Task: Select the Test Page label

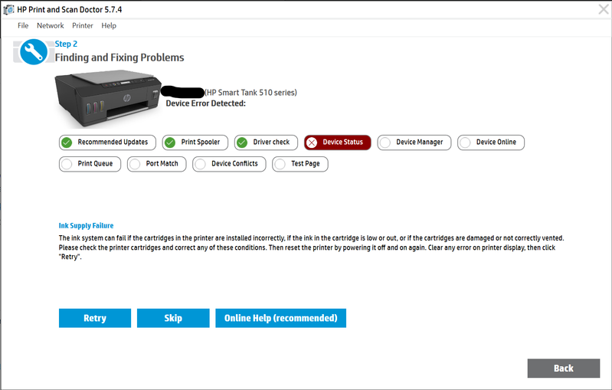Action: (305, 163)
